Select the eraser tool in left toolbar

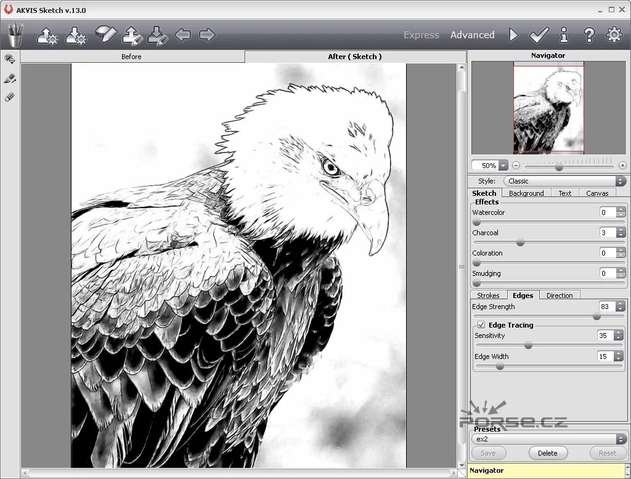pos(10,97)
